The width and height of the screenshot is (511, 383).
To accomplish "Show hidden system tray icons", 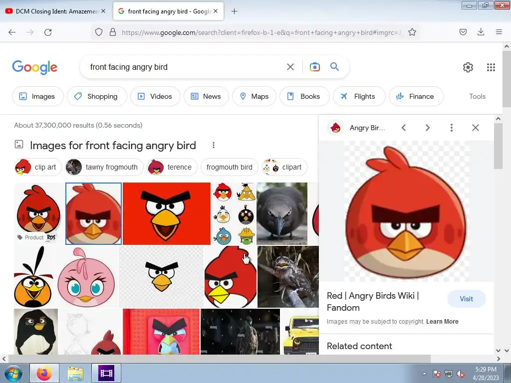I will [424, 374].
